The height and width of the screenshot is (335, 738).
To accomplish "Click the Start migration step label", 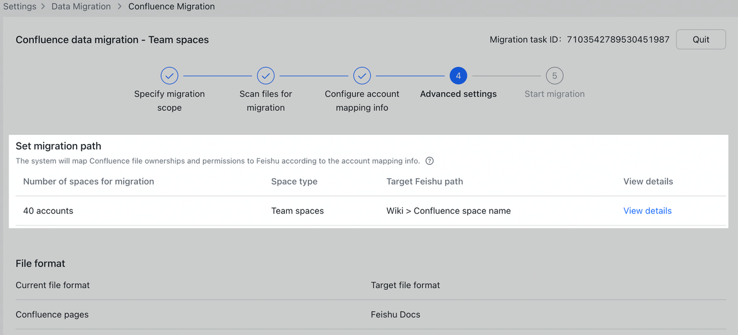I will [x=555, y=94].
